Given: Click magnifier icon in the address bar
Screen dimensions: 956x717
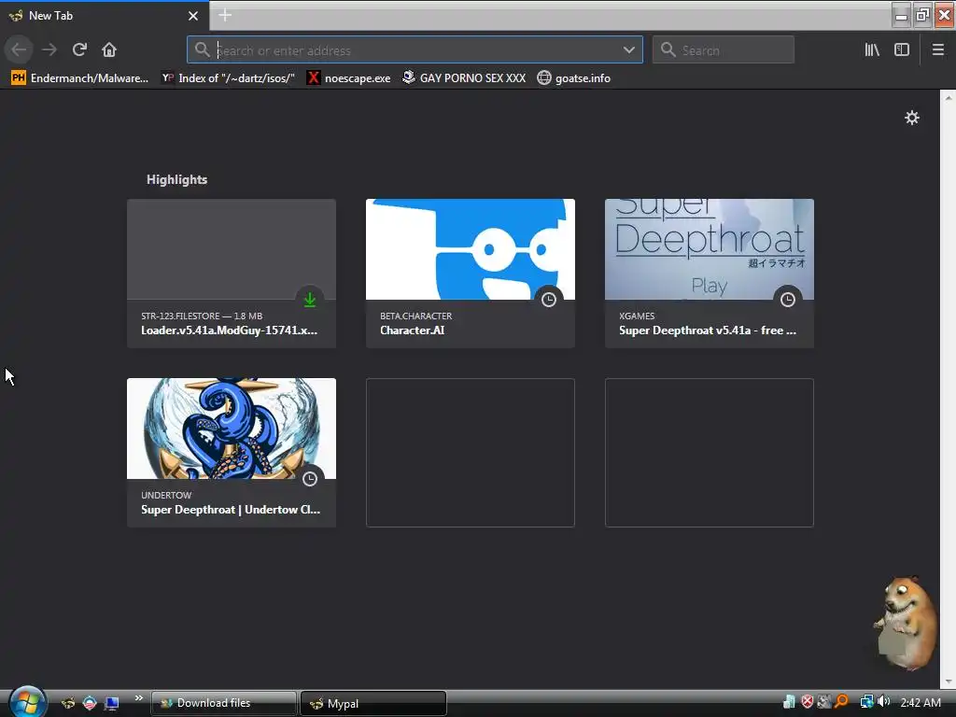Looking at the screenshot, I should click(x=202, y=49).
